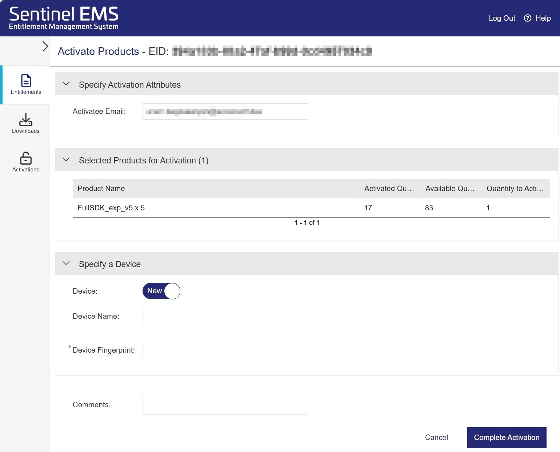
Task: Click the Cancel button
Action: point(436,437)
